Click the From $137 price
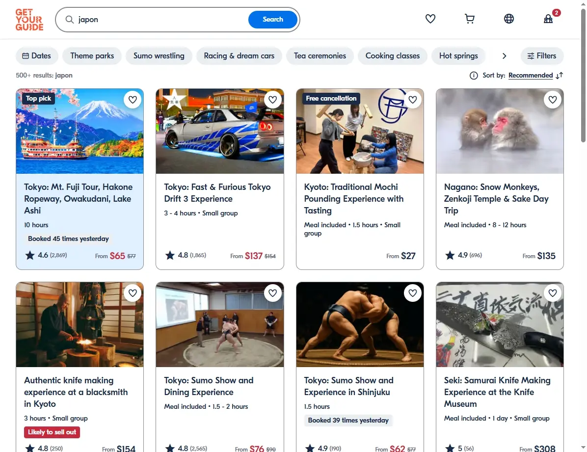 pyautogui.click(x=253, y=256)
